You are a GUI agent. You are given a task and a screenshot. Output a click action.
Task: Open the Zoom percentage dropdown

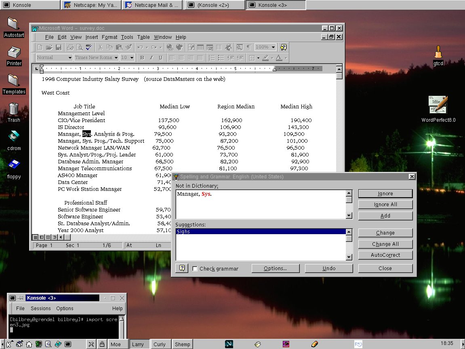[x=274, y=47]
